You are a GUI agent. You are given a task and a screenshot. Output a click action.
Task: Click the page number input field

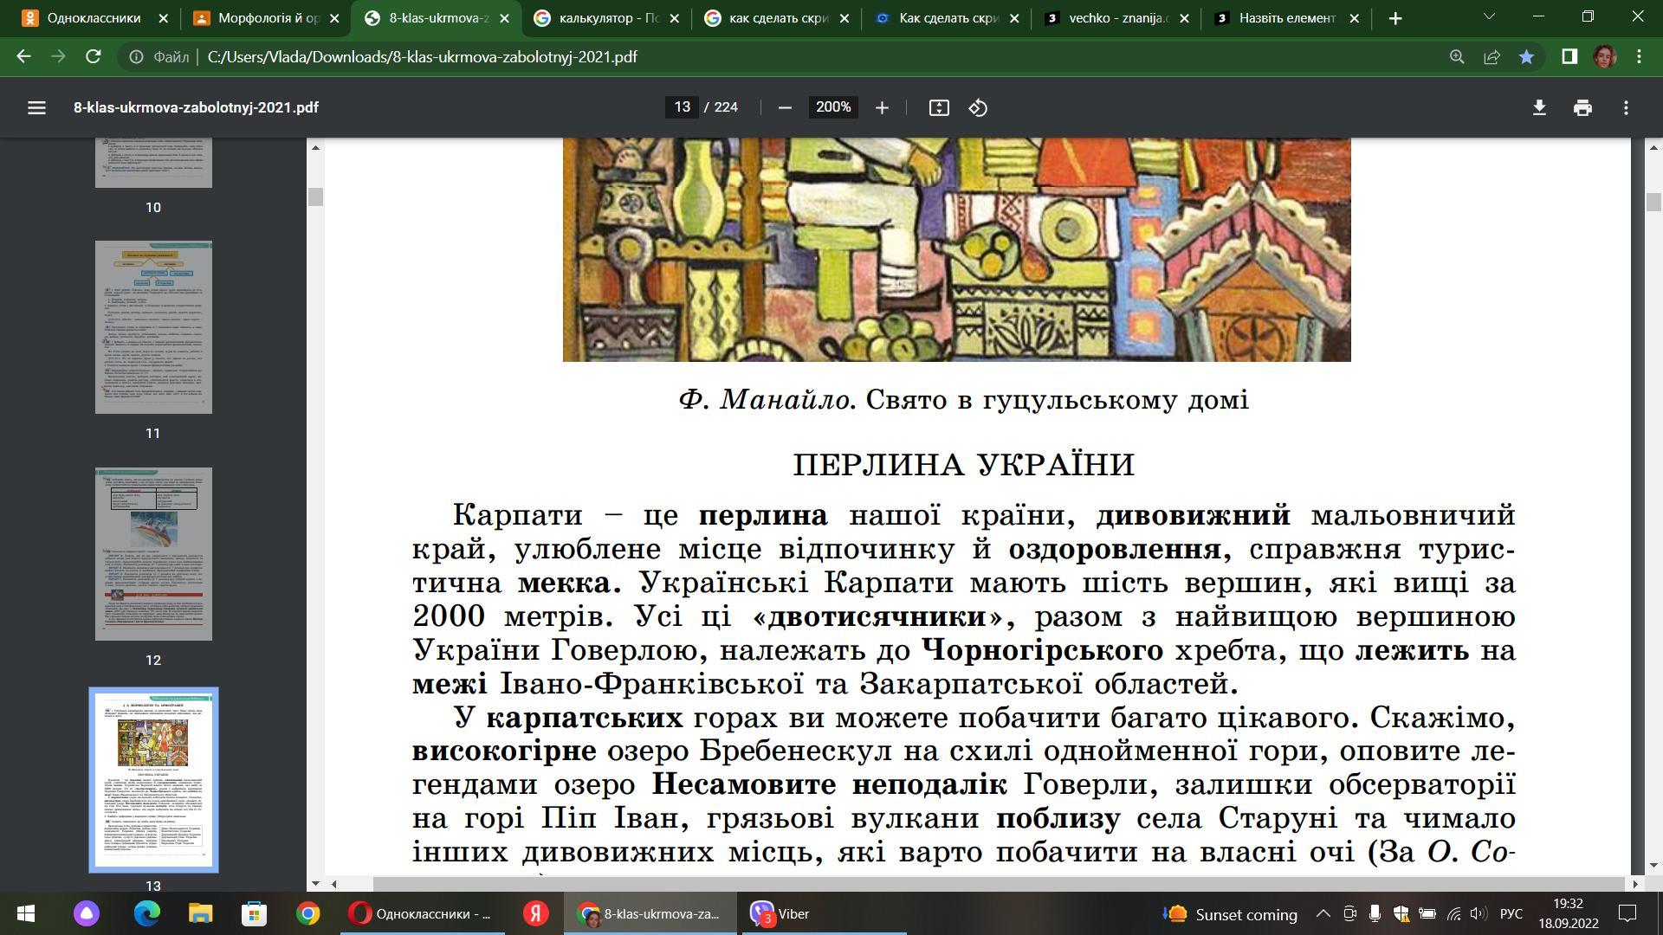click(x=683, y=107)
